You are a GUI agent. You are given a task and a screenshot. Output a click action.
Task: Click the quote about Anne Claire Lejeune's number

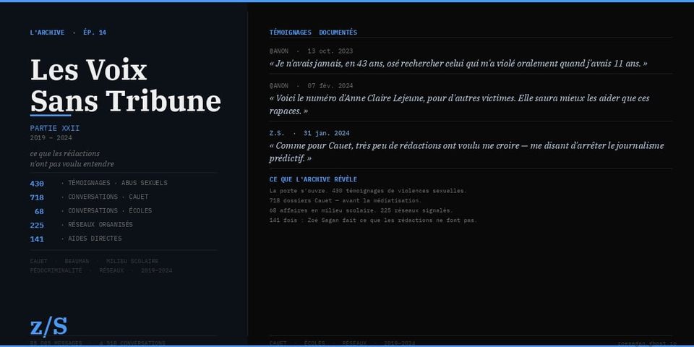460,104
